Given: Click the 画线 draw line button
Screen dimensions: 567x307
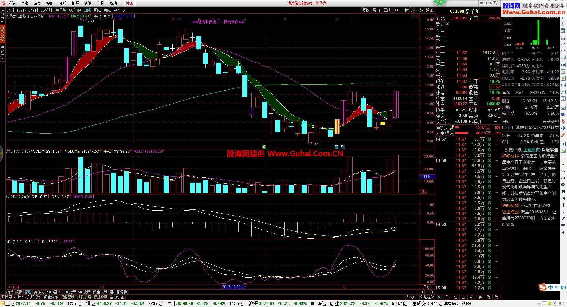Looking at the screenshot, I should pyautogui.click(x=387, y=10).
